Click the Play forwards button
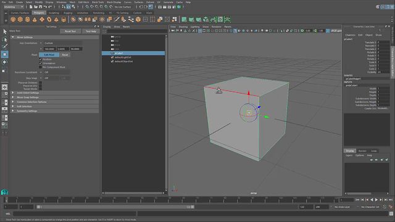The width and height of the screenshot is (395, 222). [x=376, y=200]
